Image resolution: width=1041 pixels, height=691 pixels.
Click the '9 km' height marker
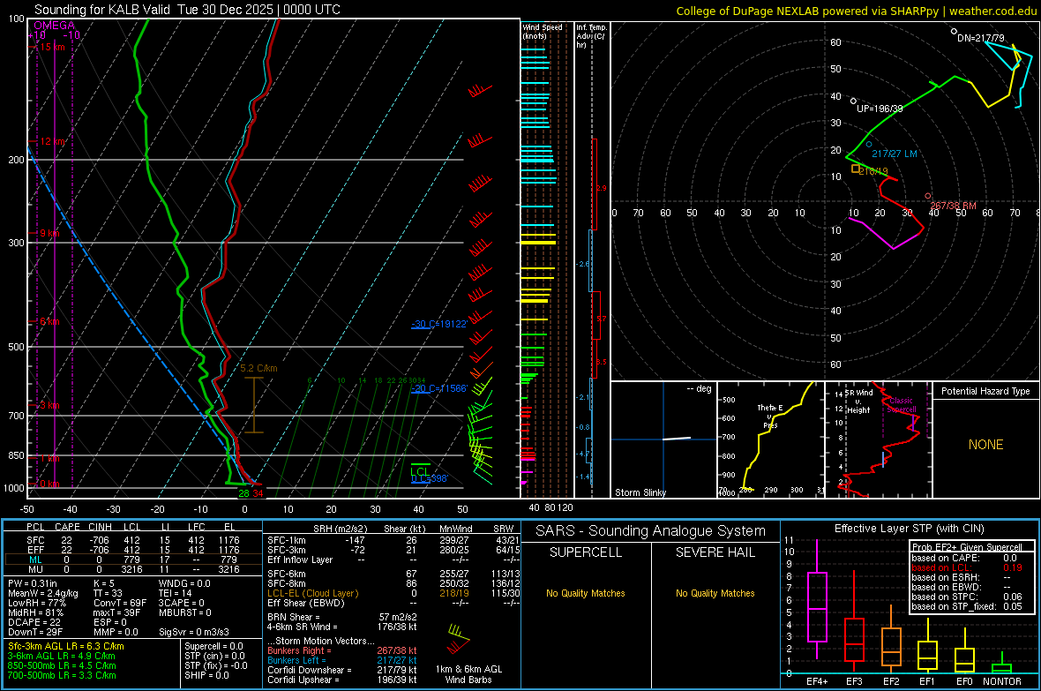(49, 233)
